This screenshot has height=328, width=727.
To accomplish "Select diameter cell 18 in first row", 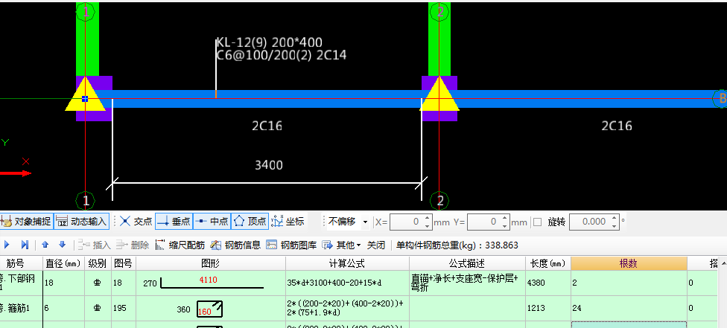I will [x=63, y=283].
